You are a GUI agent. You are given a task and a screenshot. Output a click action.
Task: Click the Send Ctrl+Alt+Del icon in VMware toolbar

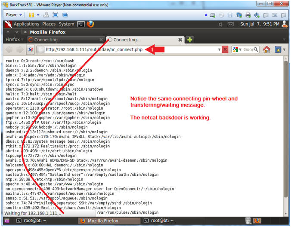click(x=46, y=15)
